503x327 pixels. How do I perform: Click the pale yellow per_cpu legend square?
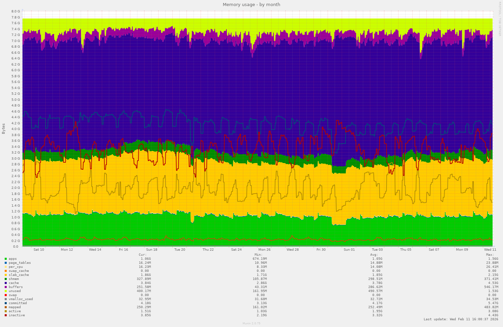pos(6,267)
